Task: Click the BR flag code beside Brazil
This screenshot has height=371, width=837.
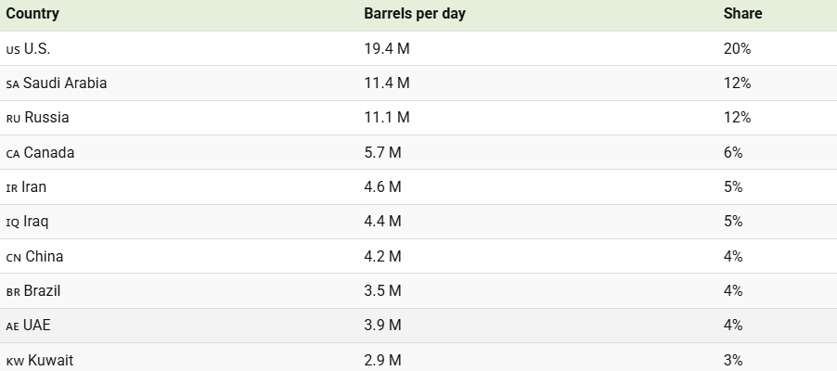Action: click(x=13, y=291)
